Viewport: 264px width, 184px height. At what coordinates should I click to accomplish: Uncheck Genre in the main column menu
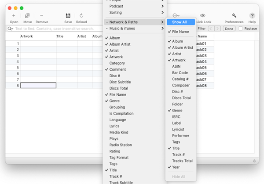tap(135, 101)
